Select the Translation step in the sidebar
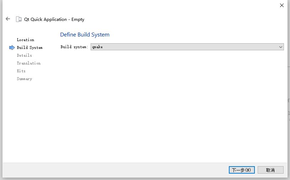The width and height of the screenshot is (290, 180). click(29, 63)
